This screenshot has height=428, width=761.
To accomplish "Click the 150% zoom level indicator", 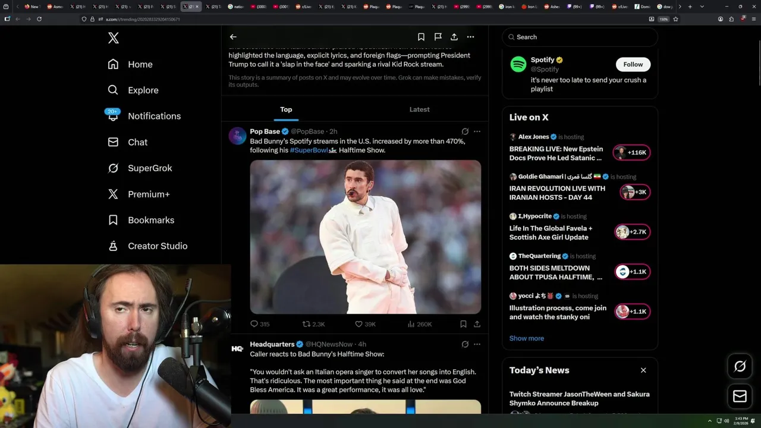I will (663, 19).
